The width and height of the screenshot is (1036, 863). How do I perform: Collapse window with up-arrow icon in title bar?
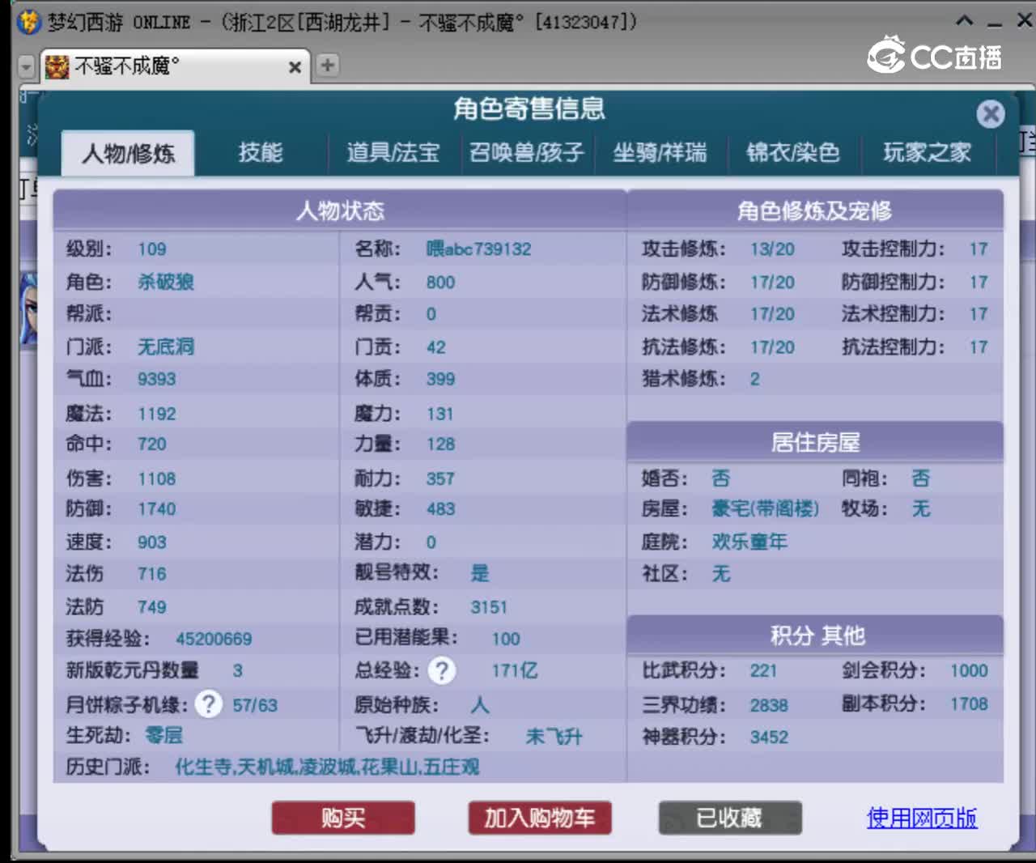965,21
